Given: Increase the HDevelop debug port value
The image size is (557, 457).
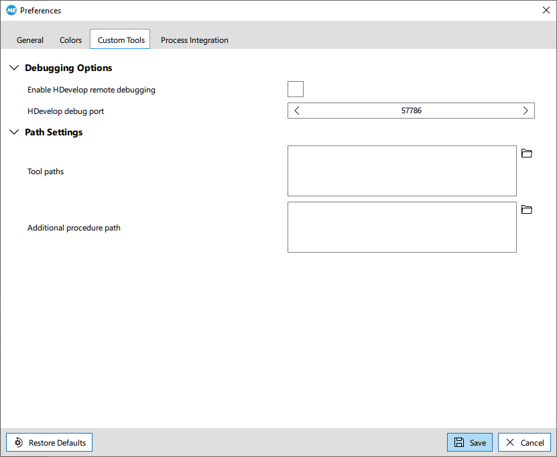Looking at the screenshot, I should (525, 111).
